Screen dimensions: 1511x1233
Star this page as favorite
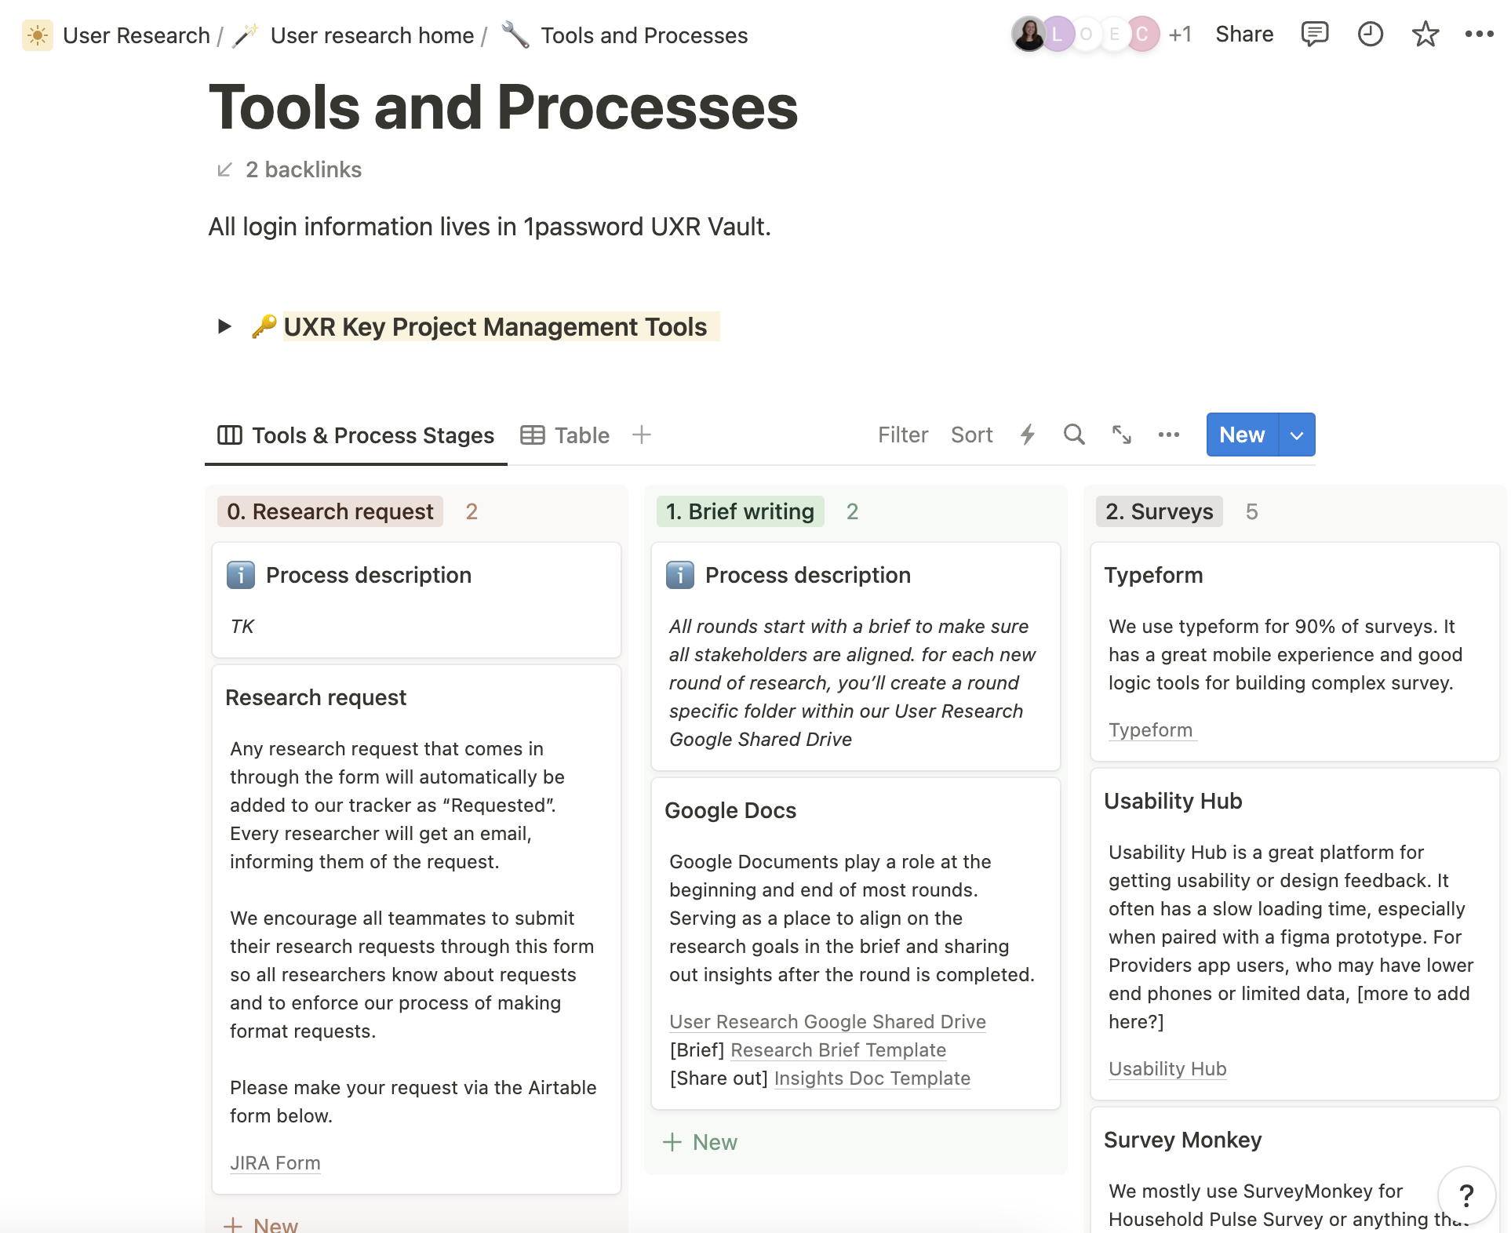pyautogui.click(x=1425, y=35)
